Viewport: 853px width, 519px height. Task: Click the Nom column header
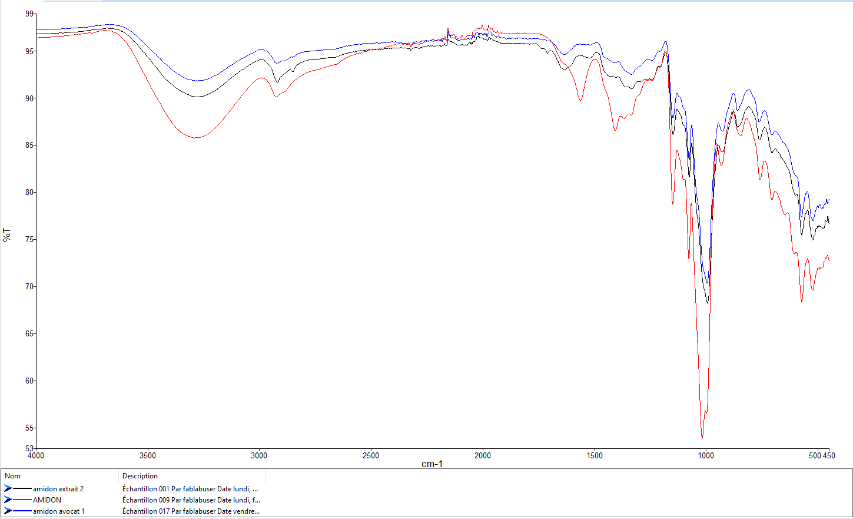pyautogui.click(x=13, y=476)
